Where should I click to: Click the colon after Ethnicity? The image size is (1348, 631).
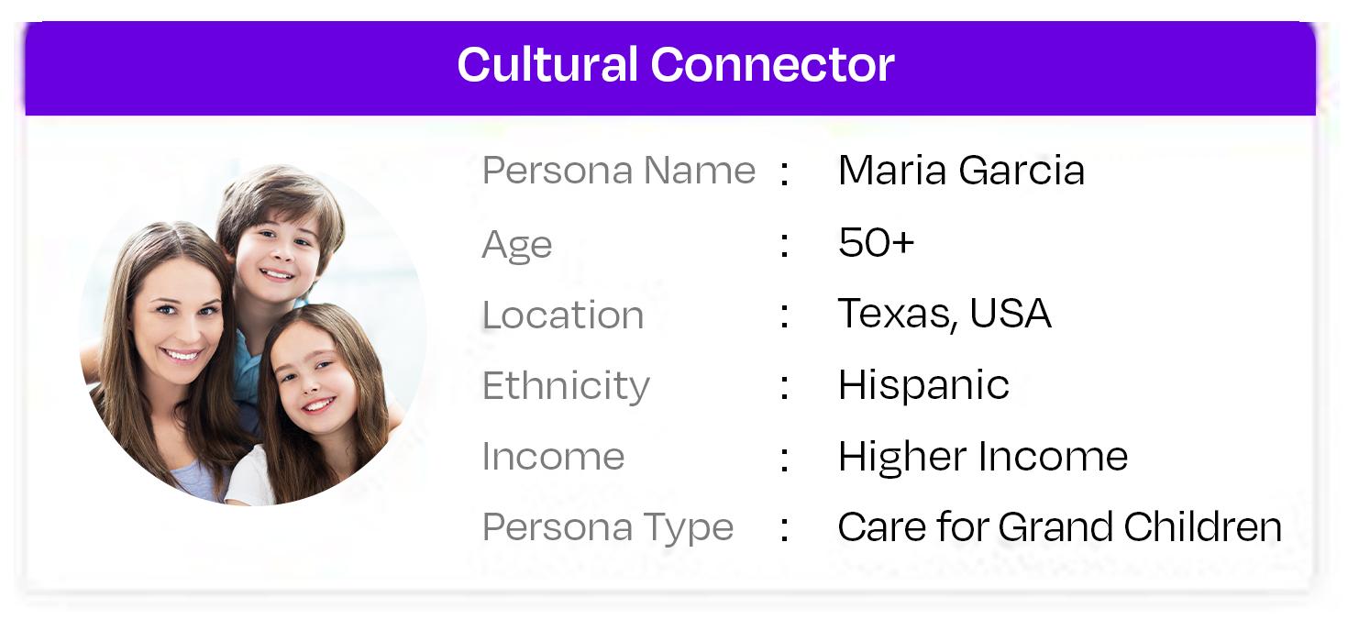tap(785, 387)
